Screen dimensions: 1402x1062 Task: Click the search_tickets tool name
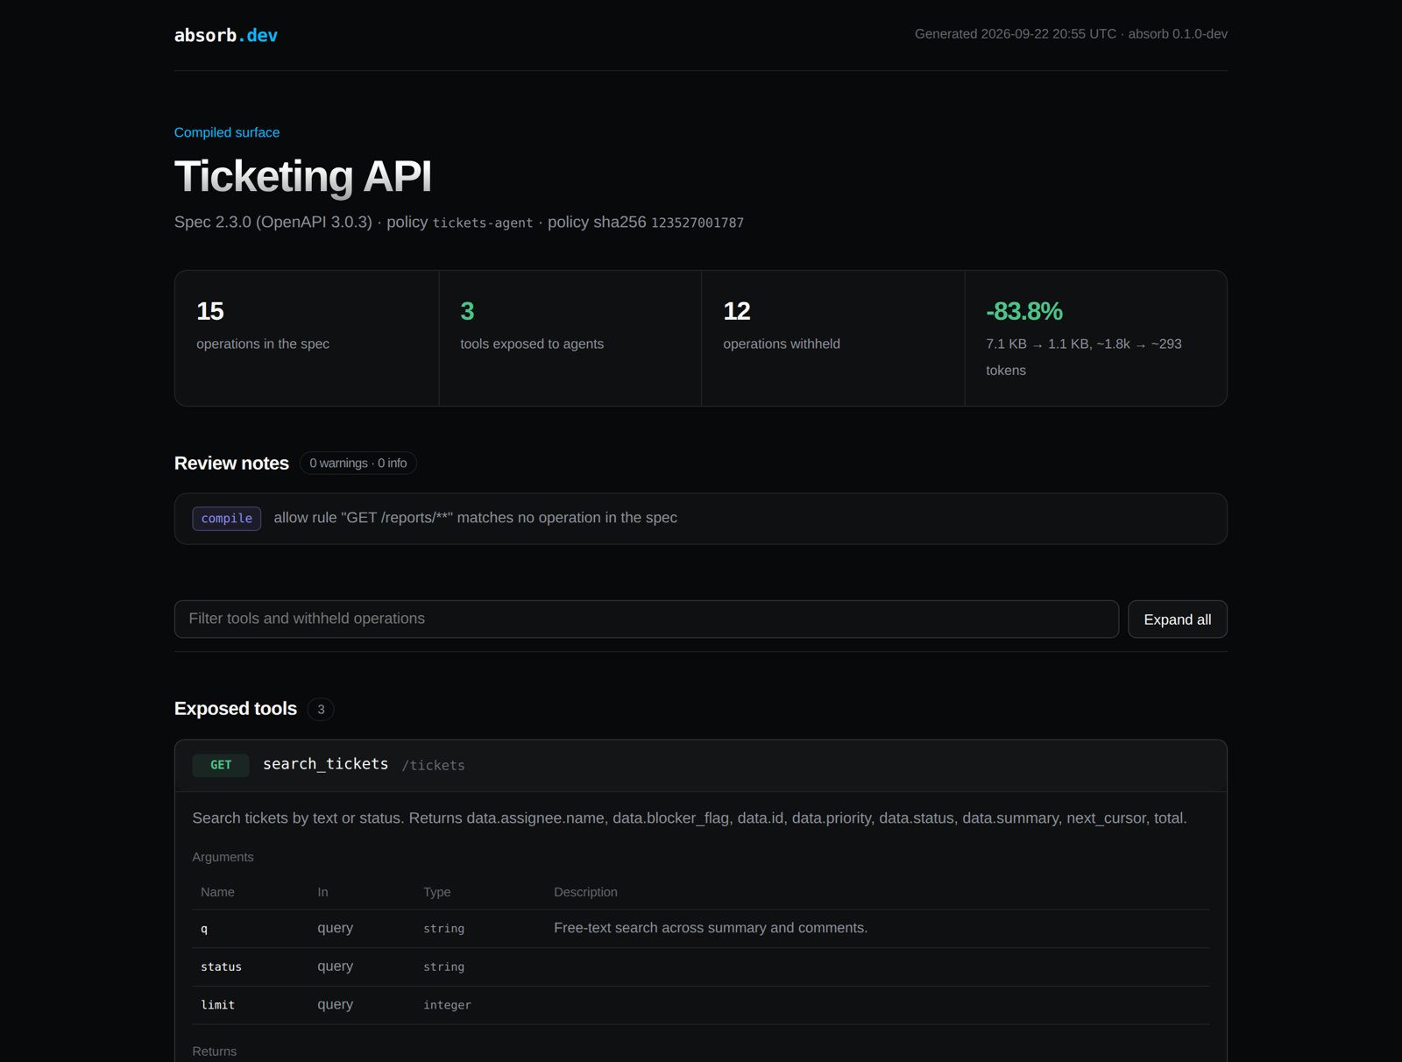[x=325, y=764]
